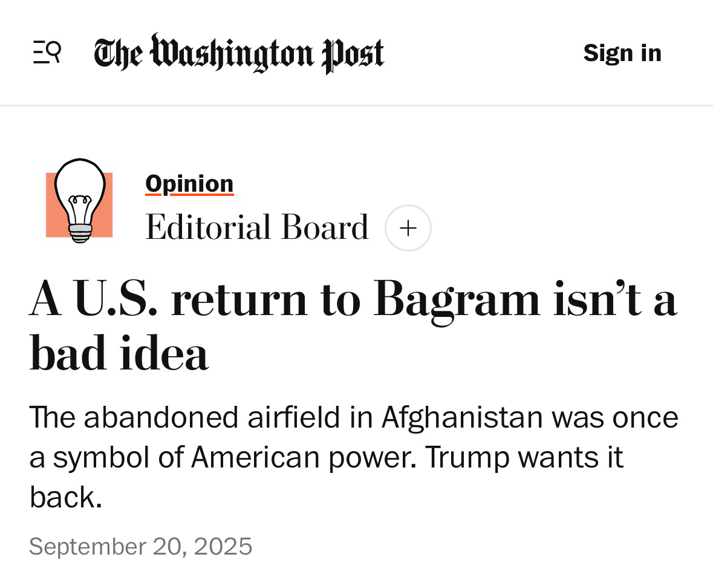Click the September 20, 2025 date
The height and width of the screenshot is (583, 713).
click(140, 546)
